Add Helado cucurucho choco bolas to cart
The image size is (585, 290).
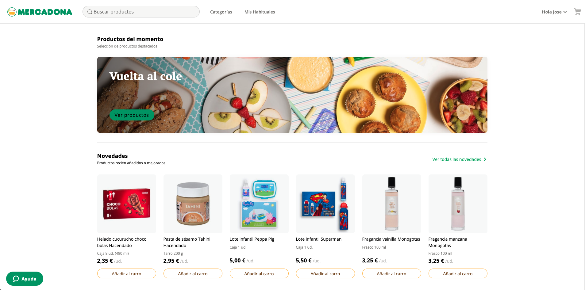pyautogui.click(x=127, y=273)
